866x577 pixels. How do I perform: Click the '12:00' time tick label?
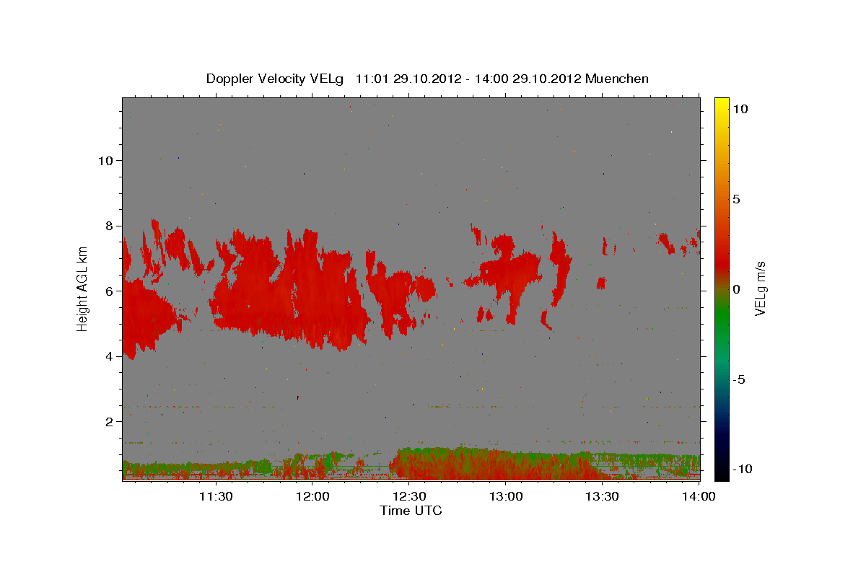coord(312,496)
